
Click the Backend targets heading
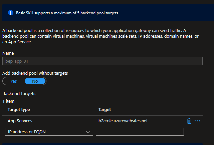point(19,93)
